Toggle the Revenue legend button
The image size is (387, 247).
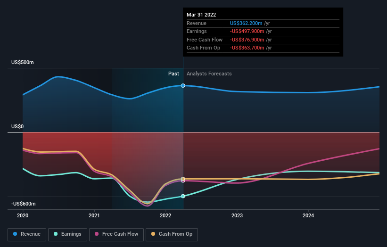27,234
